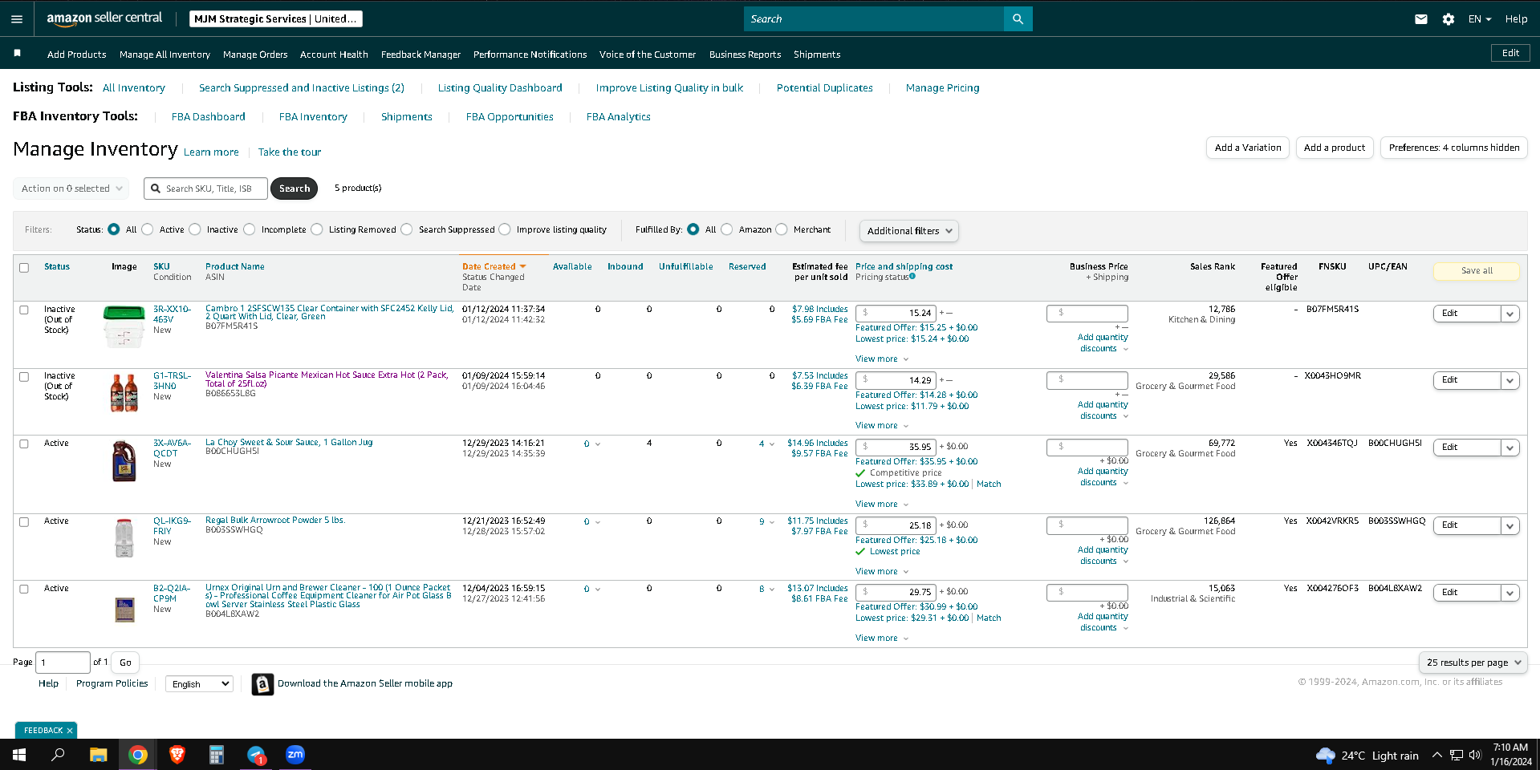The width and height of the screenshot is (1540, 770).
Task: Open the English footer language dropdown
Action: (200, 684)
